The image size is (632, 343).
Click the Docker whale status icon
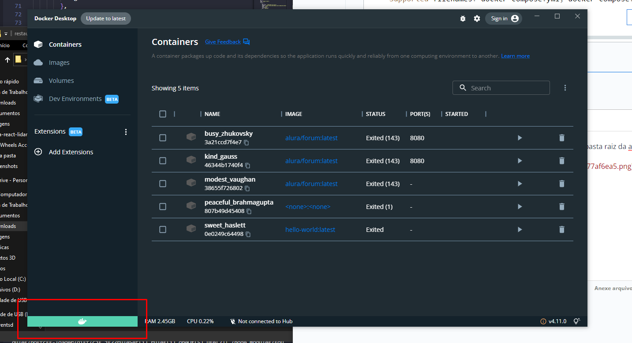point(82,321)
